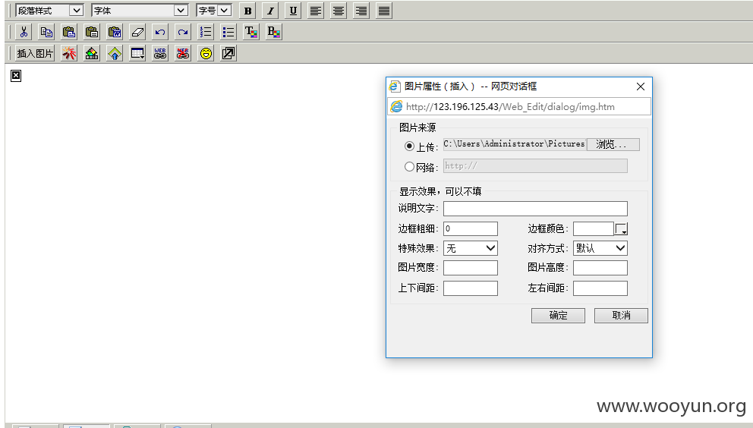The height and width of the screenshot is (428, 753).
Task: Insert a WEB hyperlink
Action: click(x=160, y=53)
